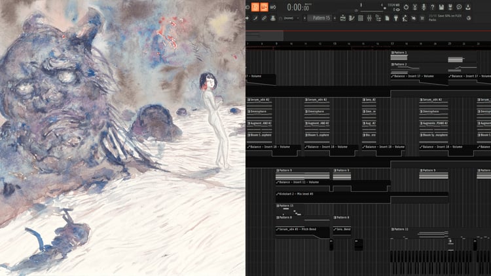Screen dimensions: 491x276
Task: Open the Browser tree view icon
Action: (378, 18)
